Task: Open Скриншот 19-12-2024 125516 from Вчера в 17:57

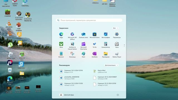Action: [x=71, y=71]
